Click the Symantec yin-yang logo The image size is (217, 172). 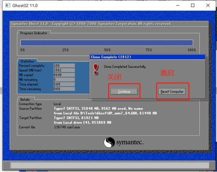click(x=109, y=142)
